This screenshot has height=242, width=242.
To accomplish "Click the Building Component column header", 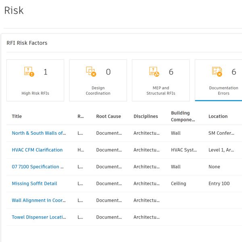I will coord(183,117).
